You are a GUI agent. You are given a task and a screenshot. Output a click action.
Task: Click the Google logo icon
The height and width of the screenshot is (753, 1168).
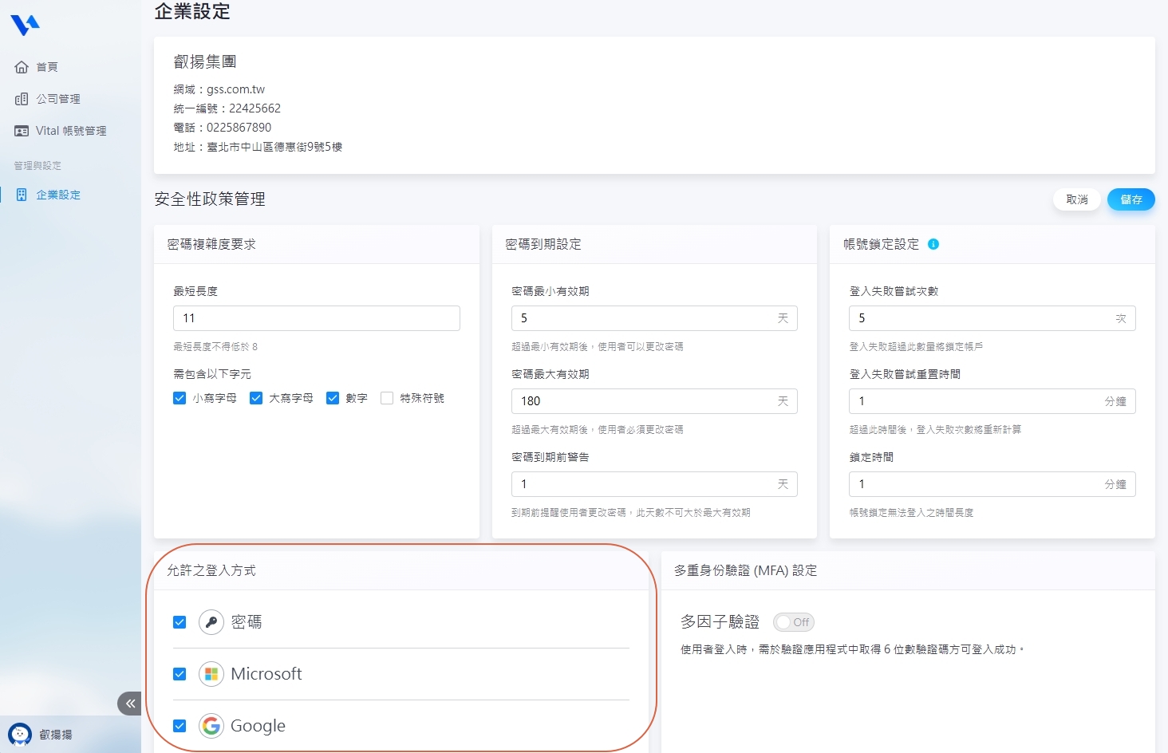point(211,726)
